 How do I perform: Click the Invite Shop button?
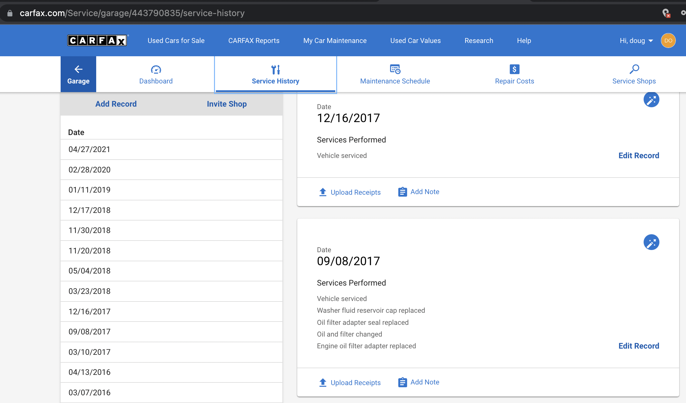coord(227,104)
